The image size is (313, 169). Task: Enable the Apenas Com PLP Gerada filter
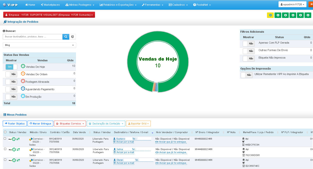249,44
